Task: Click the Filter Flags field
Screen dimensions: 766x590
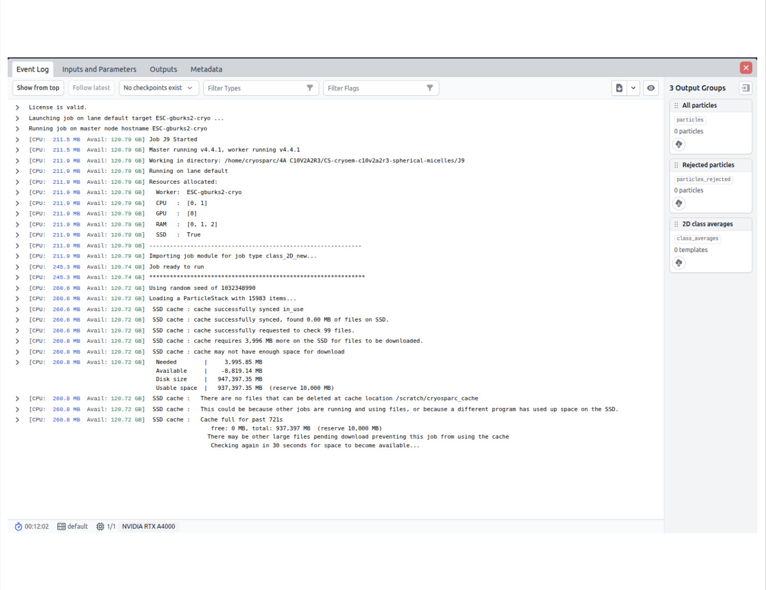Action: (381, 88)
